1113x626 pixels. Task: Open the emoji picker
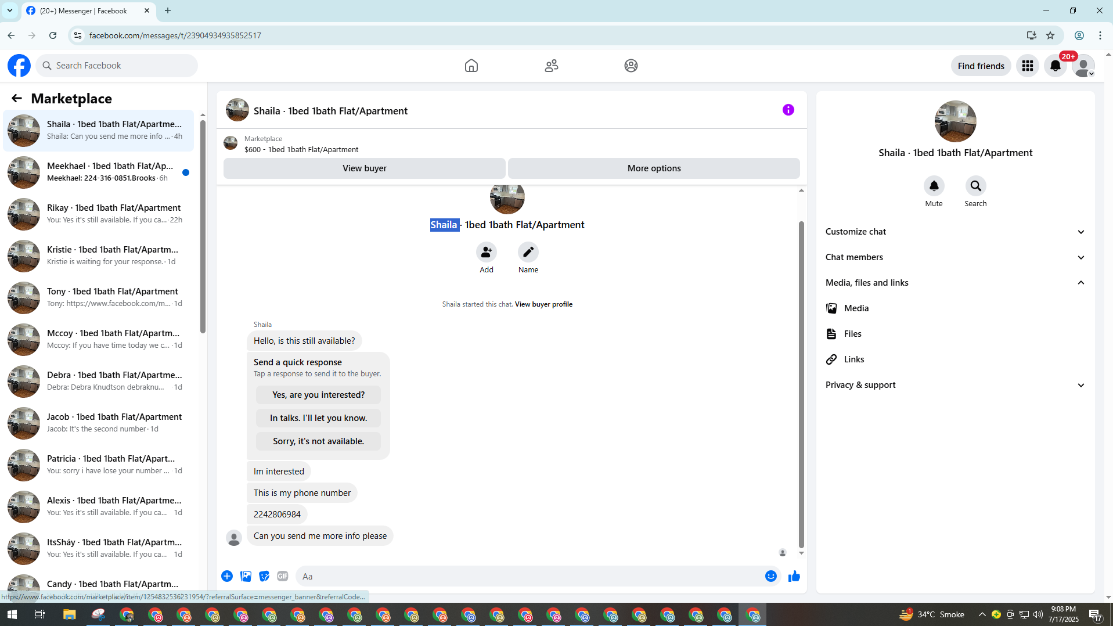pyautogui.click(x=771, y=576)
